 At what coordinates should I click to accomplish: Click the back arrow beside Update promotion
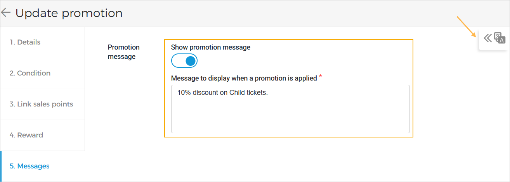point(5,13)
